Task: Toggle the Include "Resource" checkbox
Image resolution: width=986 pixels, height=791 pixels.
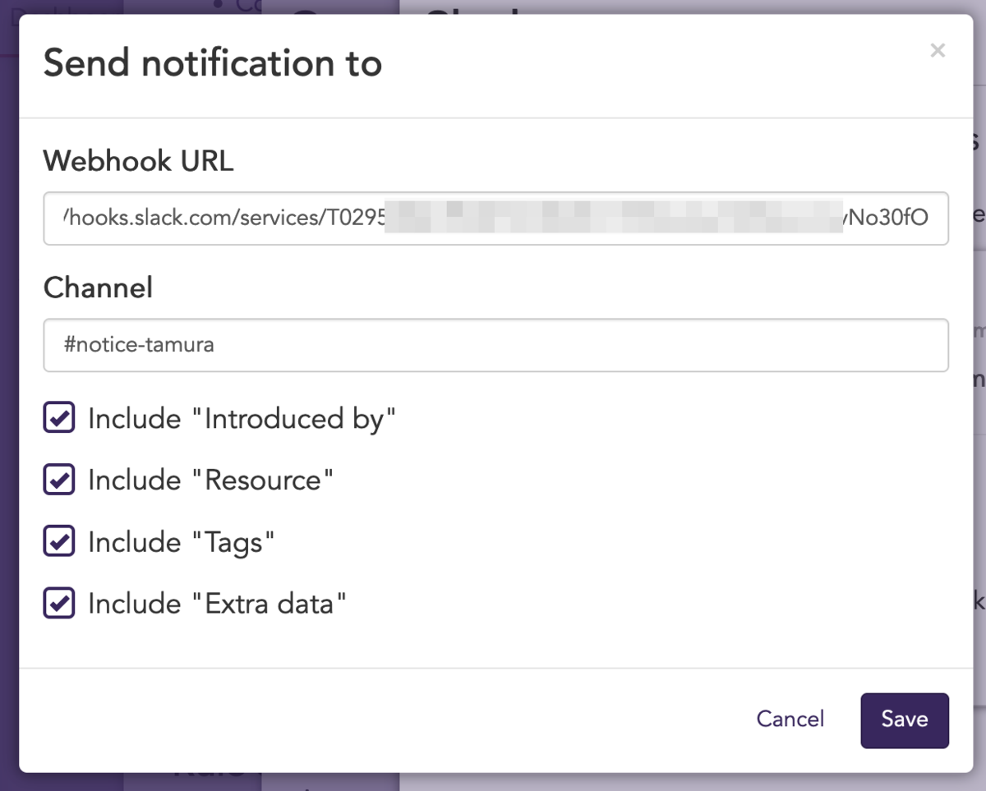Action: point(59,480)
